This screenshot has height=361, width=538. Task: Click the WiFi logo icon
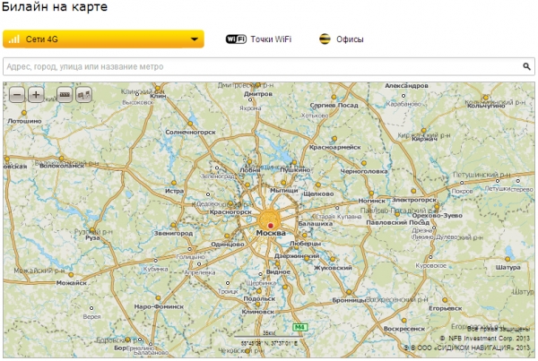coord(236,39)
